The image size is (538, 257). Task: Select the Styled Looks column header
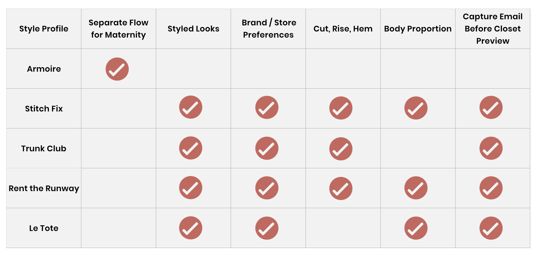point(193,29)
